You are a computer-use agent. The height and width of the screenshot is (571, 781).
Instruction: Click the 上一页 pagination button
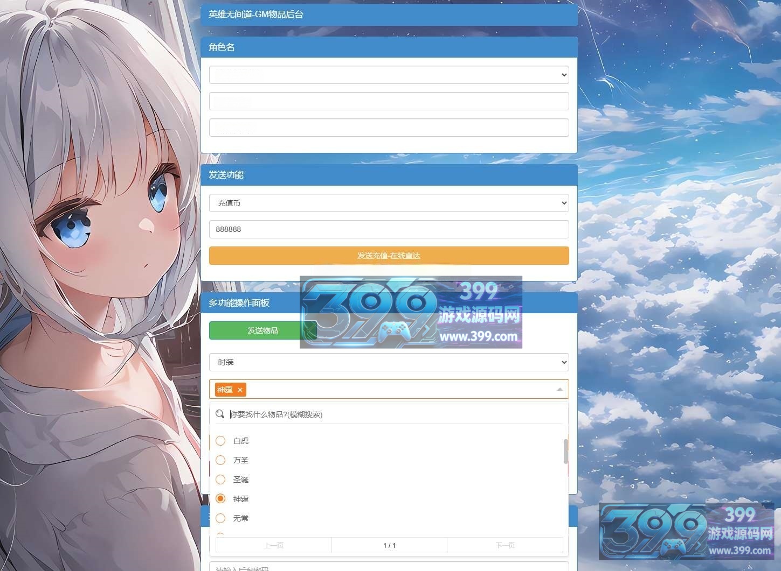273,545
